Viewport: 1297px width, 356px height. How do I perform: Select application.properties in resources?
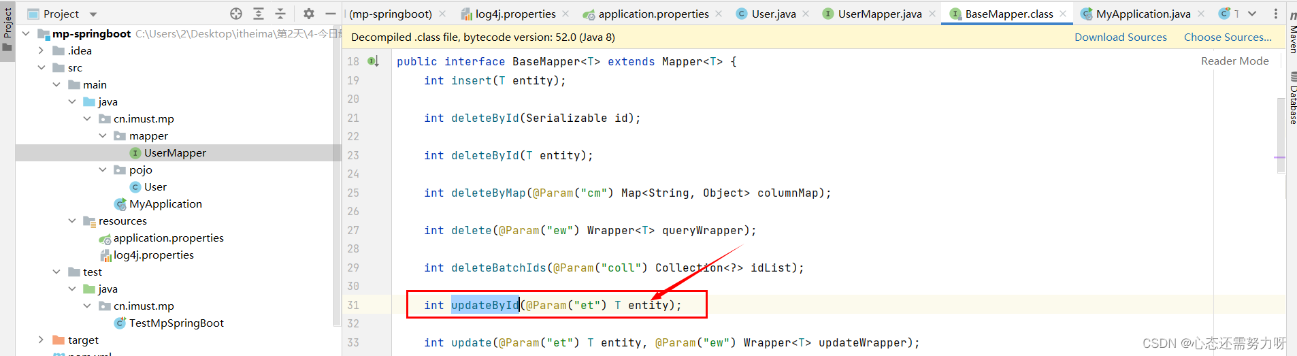pyautogui.click(x=168, y=238)
